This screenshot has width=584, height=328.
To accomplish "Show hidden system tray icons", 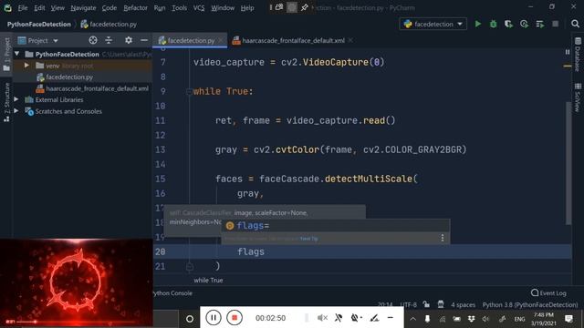I will pyautogui.click(x=412, y=319).
